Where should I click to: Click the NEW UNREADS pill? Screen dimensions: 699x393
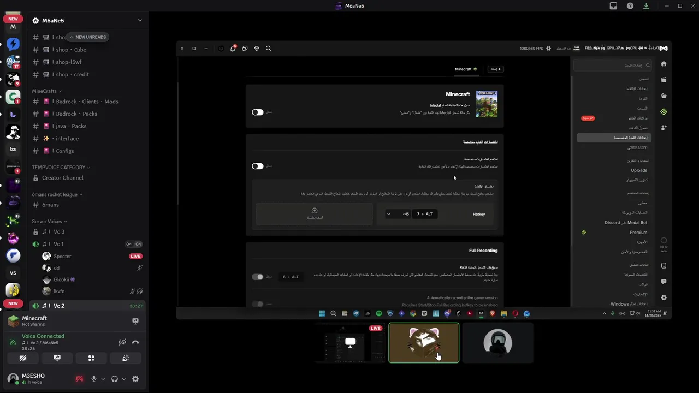pos(87,37)
